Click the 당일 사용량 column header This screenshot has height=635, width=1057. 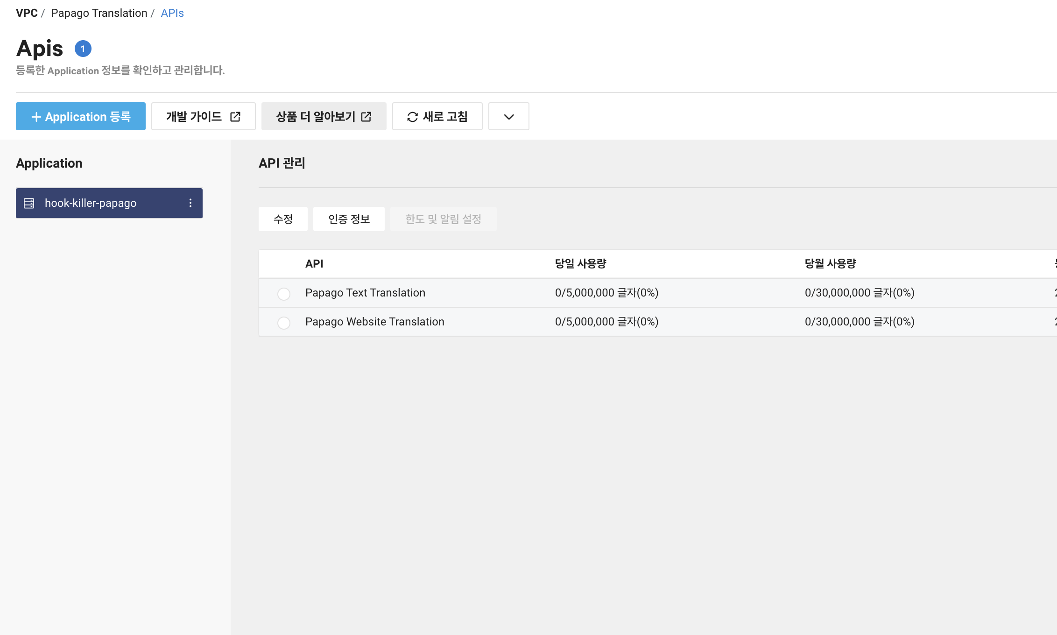point(580,264)
